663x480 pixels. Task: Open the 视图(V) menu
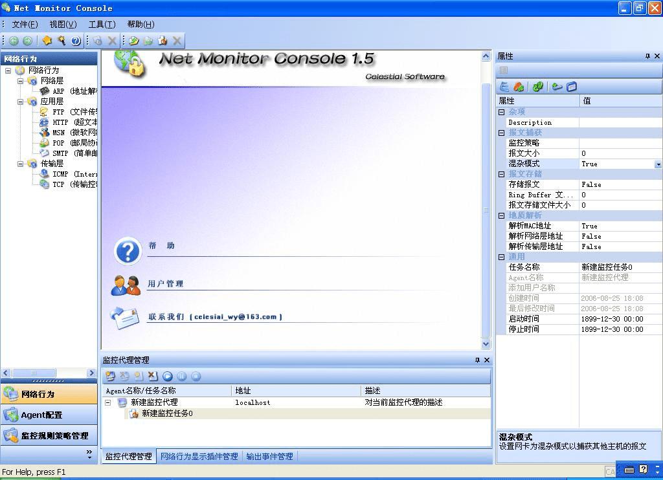click(63, 25)
